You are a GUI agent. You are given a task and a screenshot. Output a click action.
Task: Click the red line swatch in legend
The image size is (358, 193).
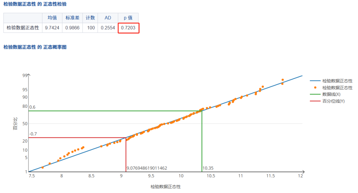[315, 101]
